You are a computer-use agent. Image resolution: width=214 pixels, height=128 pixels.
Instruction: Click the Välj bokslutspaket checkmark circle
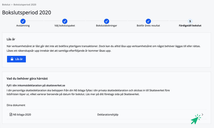coord(65,21)
